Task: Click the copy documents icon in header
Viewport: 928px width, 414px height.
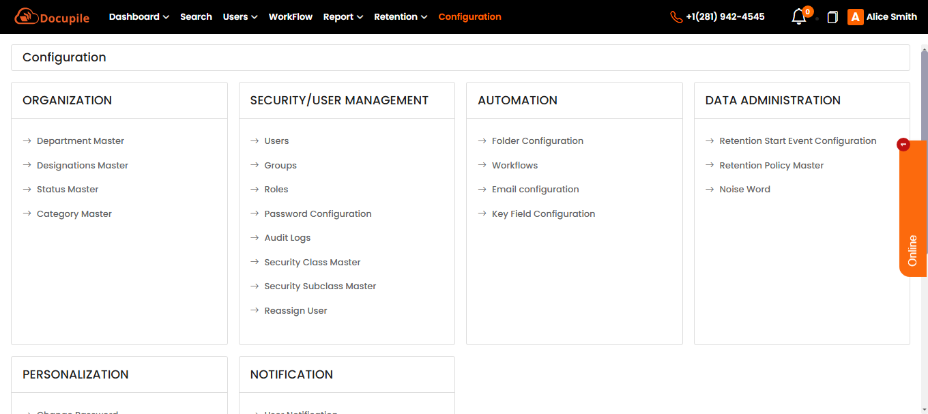Action: point(832,17)
